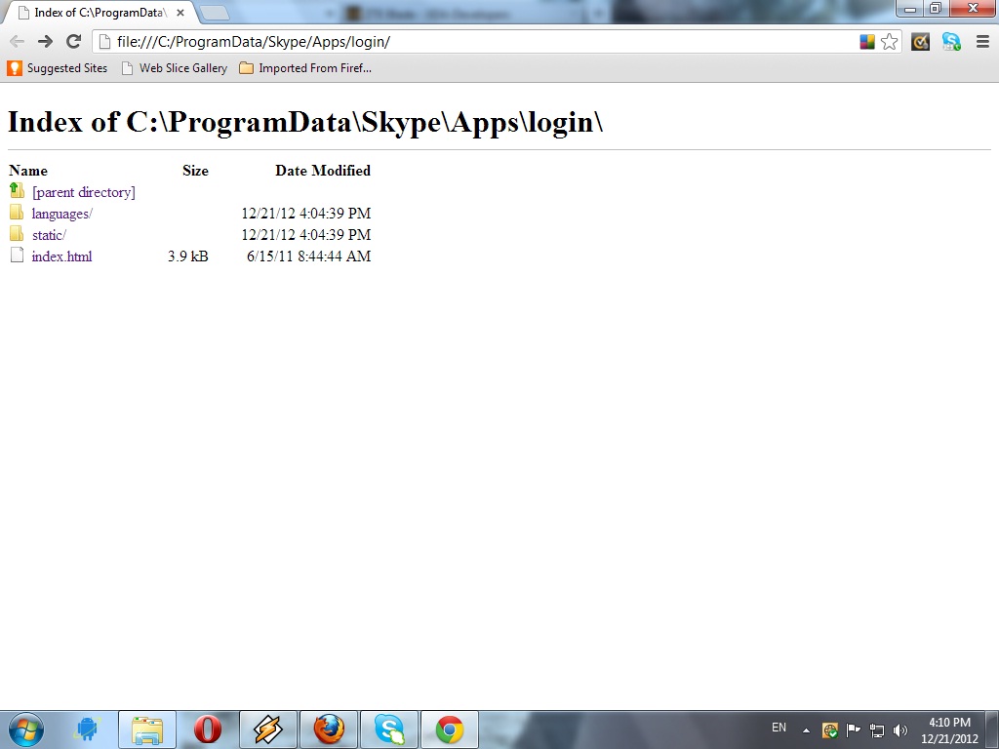Click the EN language indicator
Image resolution: width=999 pixels, height=749 pixels.
click(x=779, y=728)
